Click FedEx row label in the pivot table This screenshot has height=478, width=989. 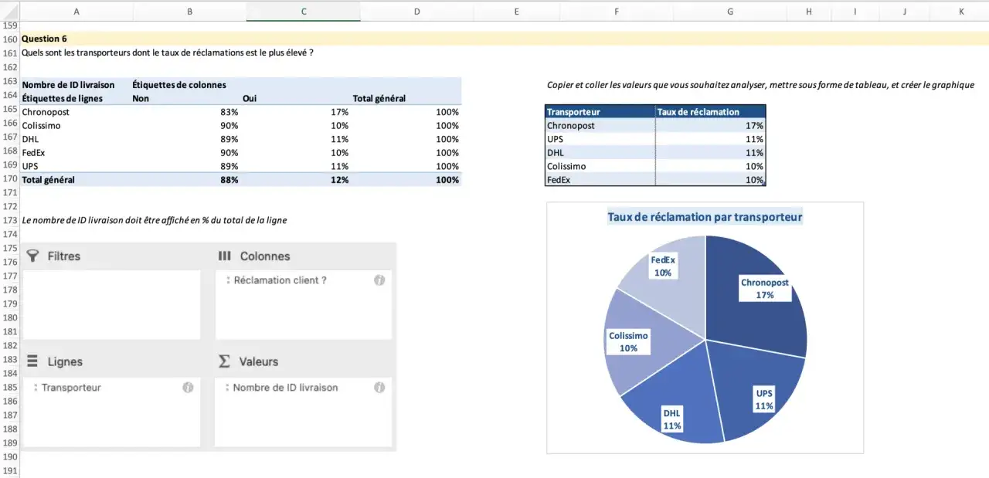click(34, 153)
